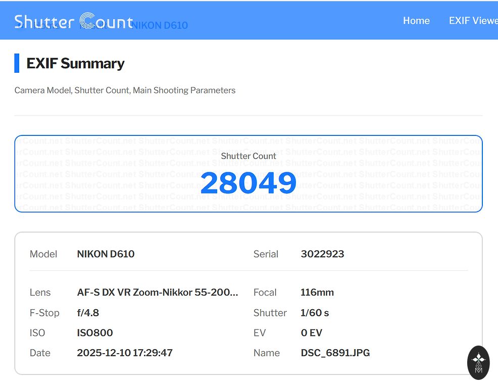
Task: Click the Shutter Count logo
Action: 73,21
